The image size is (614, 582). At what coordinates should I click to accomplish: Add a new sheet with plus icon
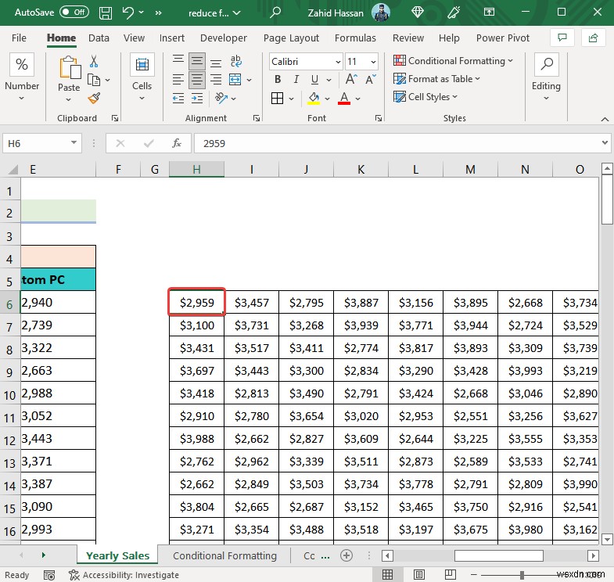click(x=346, y=555)
